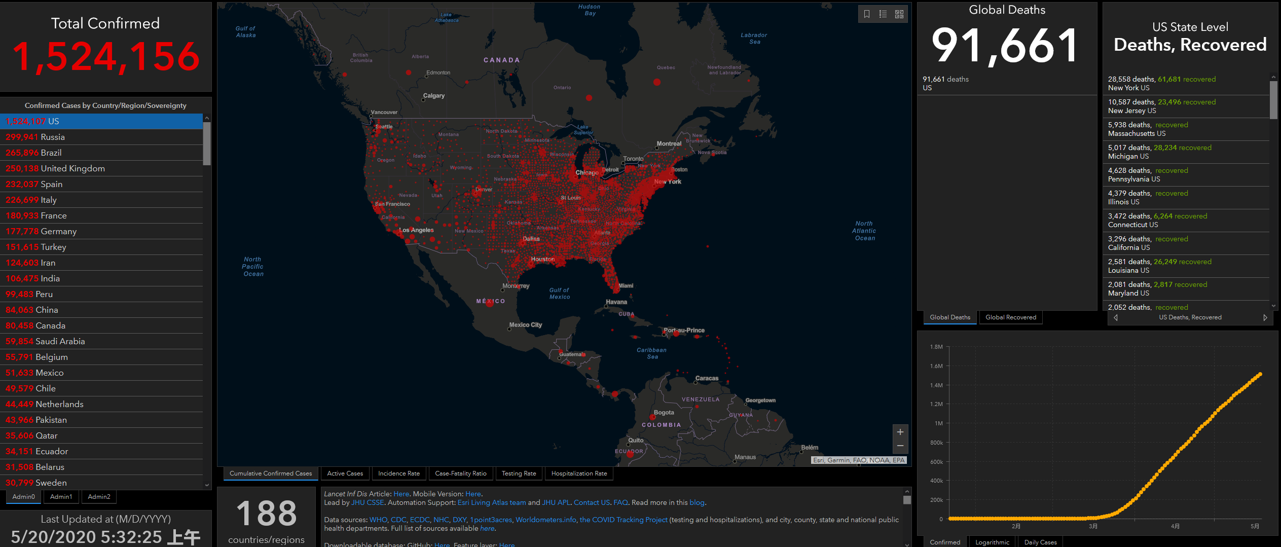The height and width of the screenshot is (547, 1281).
Task: Switch the list to Admin1
Action: (x=61, y=497)
